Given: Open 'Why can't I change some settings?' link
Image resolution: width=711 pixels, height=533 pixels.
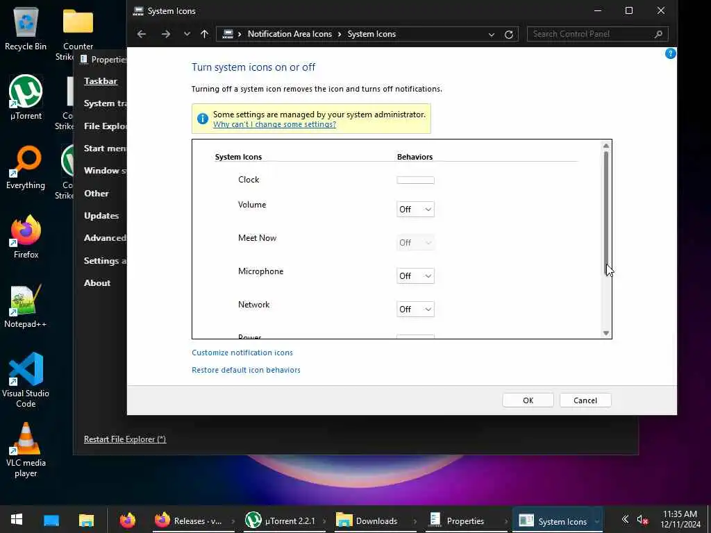Looking at the screenshot, I should coord(274,124).
